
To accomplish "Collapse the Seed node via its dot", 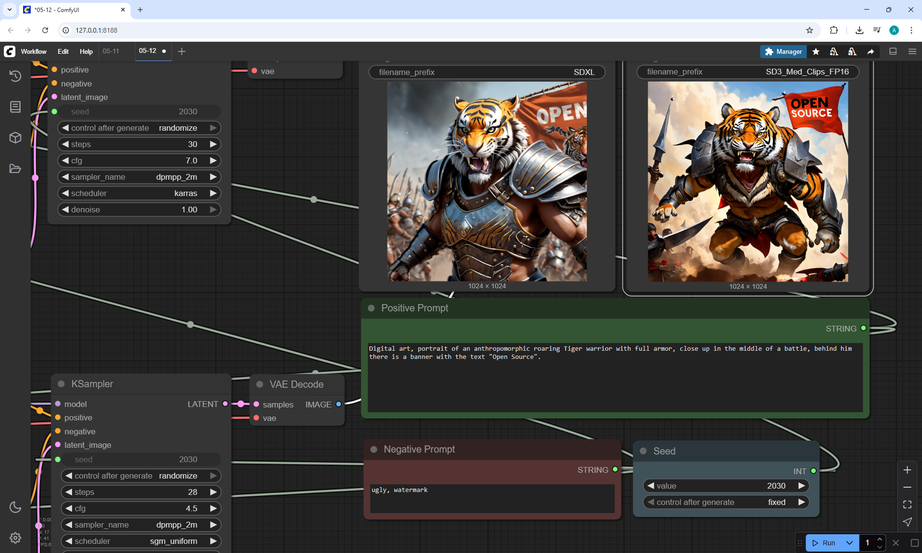I will 643,451.
